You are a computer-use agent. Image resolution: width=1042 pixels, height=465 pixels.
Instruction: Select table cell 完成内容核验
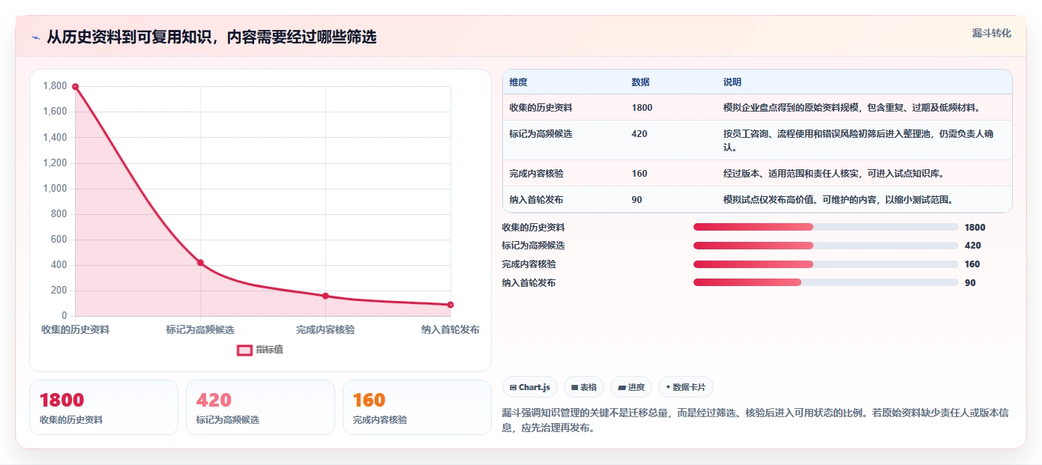click(x=536, y=174)
